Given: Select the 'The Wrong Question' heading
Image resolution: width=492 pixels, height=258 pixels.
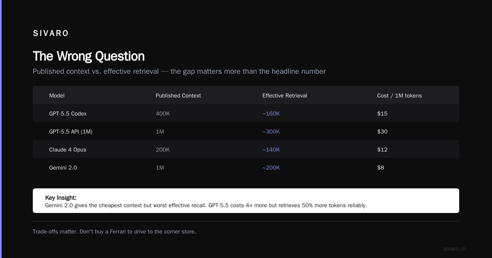Looking at the screenshot, I should (x=89, y=56).
